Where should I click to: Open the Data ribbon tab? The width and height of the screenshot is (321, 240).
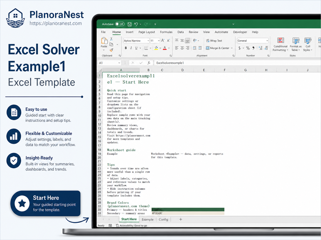[181, 32]
